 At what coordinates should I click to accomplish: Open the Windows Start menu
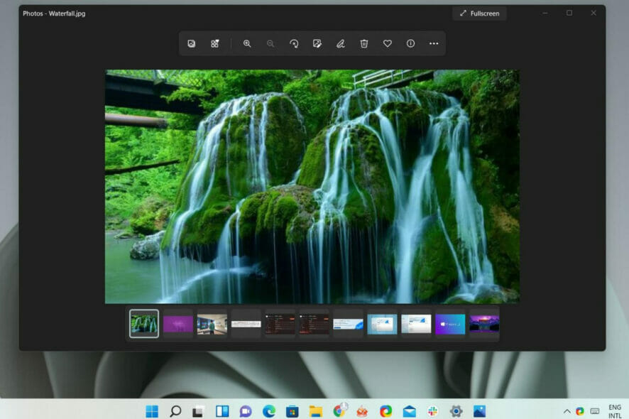pyautogui.click(x=152, y=411)
